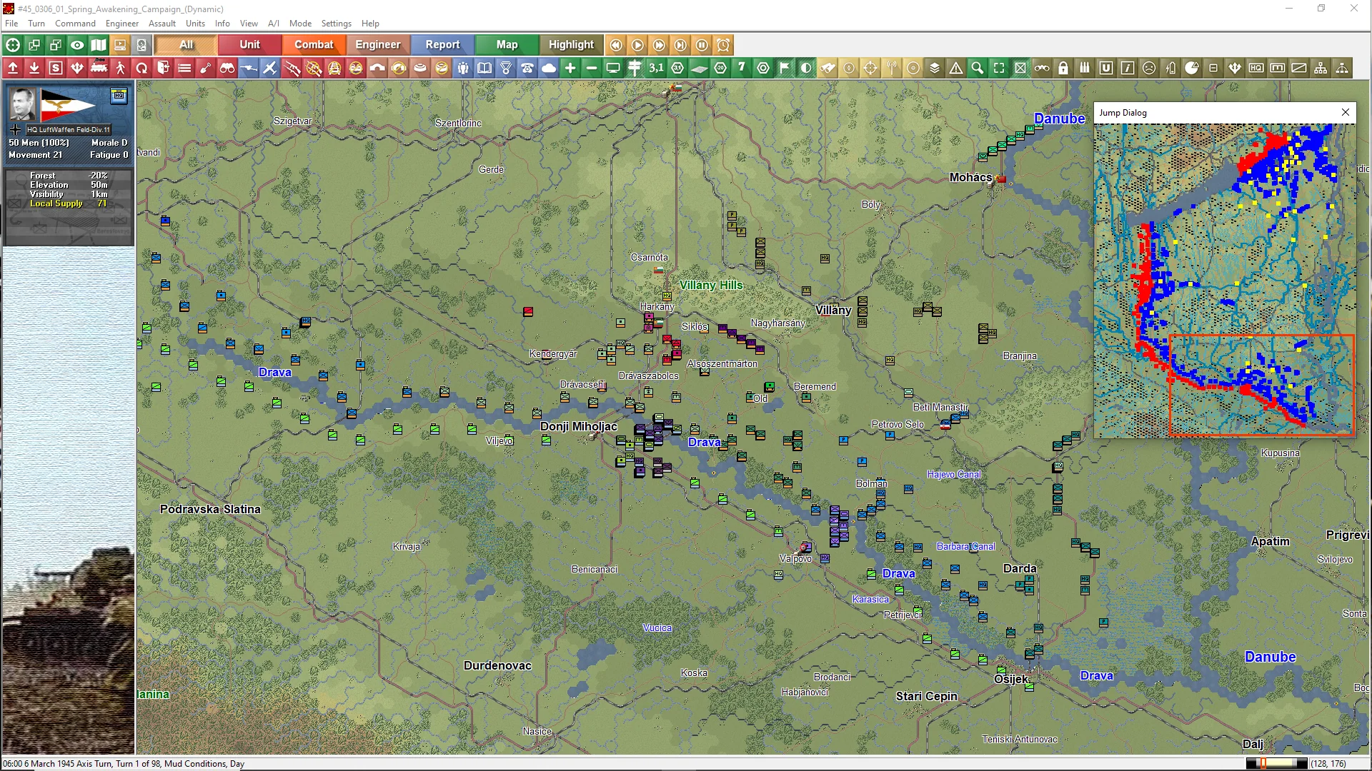1372x771 pixels.
Task: Click the warning triangle icon
Action: (956, 68)
